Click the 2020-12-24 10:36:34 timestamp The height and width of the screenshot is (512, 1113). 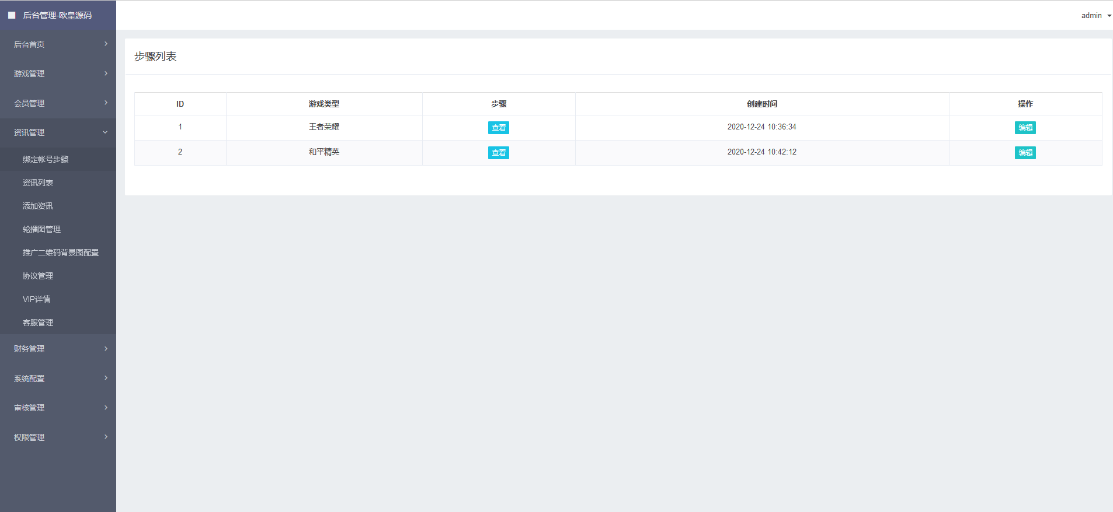point(761,127)
